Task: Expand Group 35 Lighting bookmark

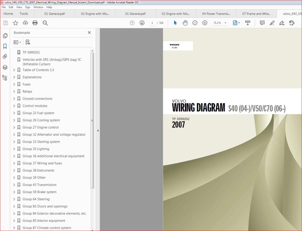Action: [x=14, y=149]
